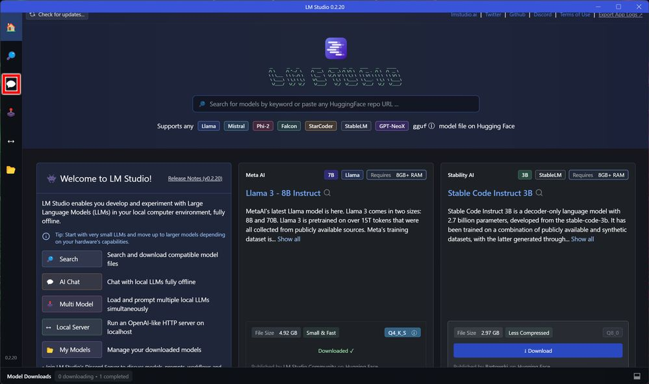Click the LM Studio logo icon
649x384 pixels.
click(x=336, y=49)
